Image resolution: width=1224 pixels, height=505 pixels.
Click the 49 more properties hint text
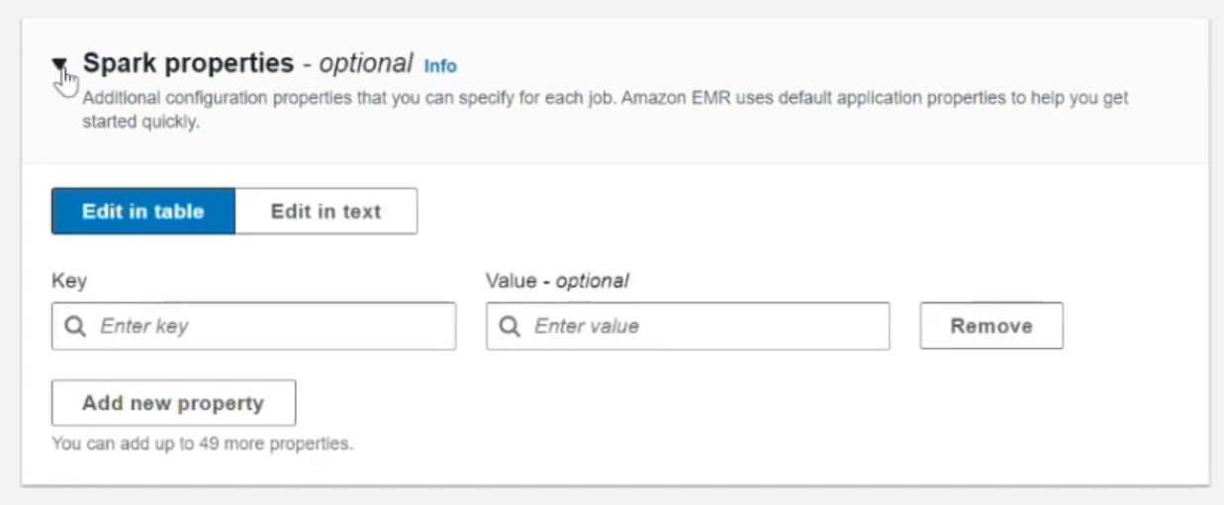pos(202,444)
